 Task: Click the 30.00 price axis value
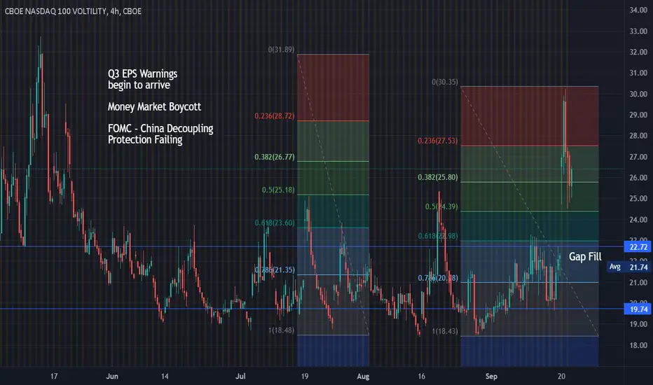pos(638,94)
